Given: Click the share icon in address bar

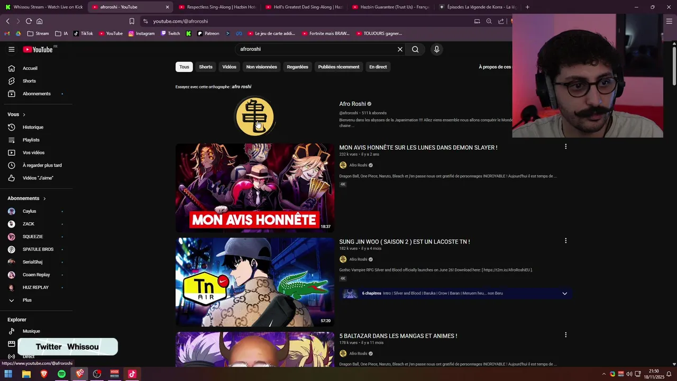Looking at the screenshot, I should pos(501,21).
